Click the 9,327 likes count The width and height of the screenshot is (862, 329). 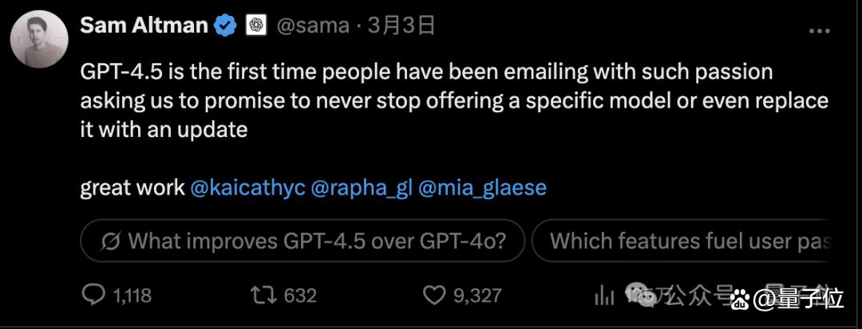[x=477, y=296]
